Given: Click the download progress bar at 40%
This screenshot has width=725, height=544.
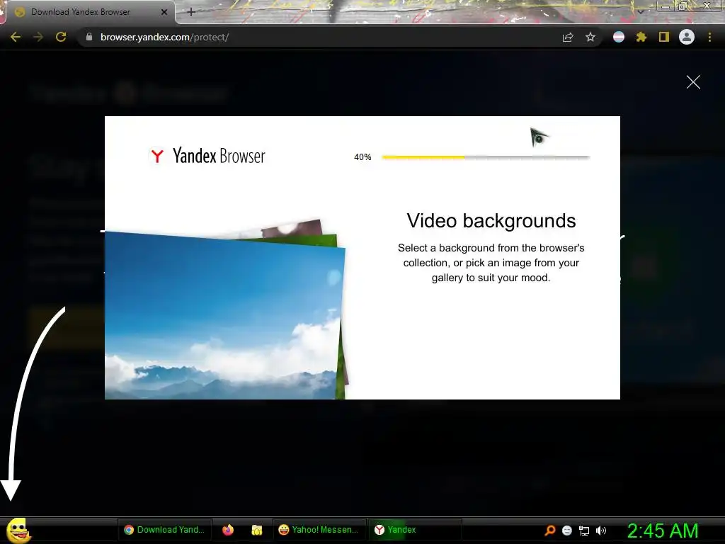Looking at the screenshot, I should tap(486, 157).
